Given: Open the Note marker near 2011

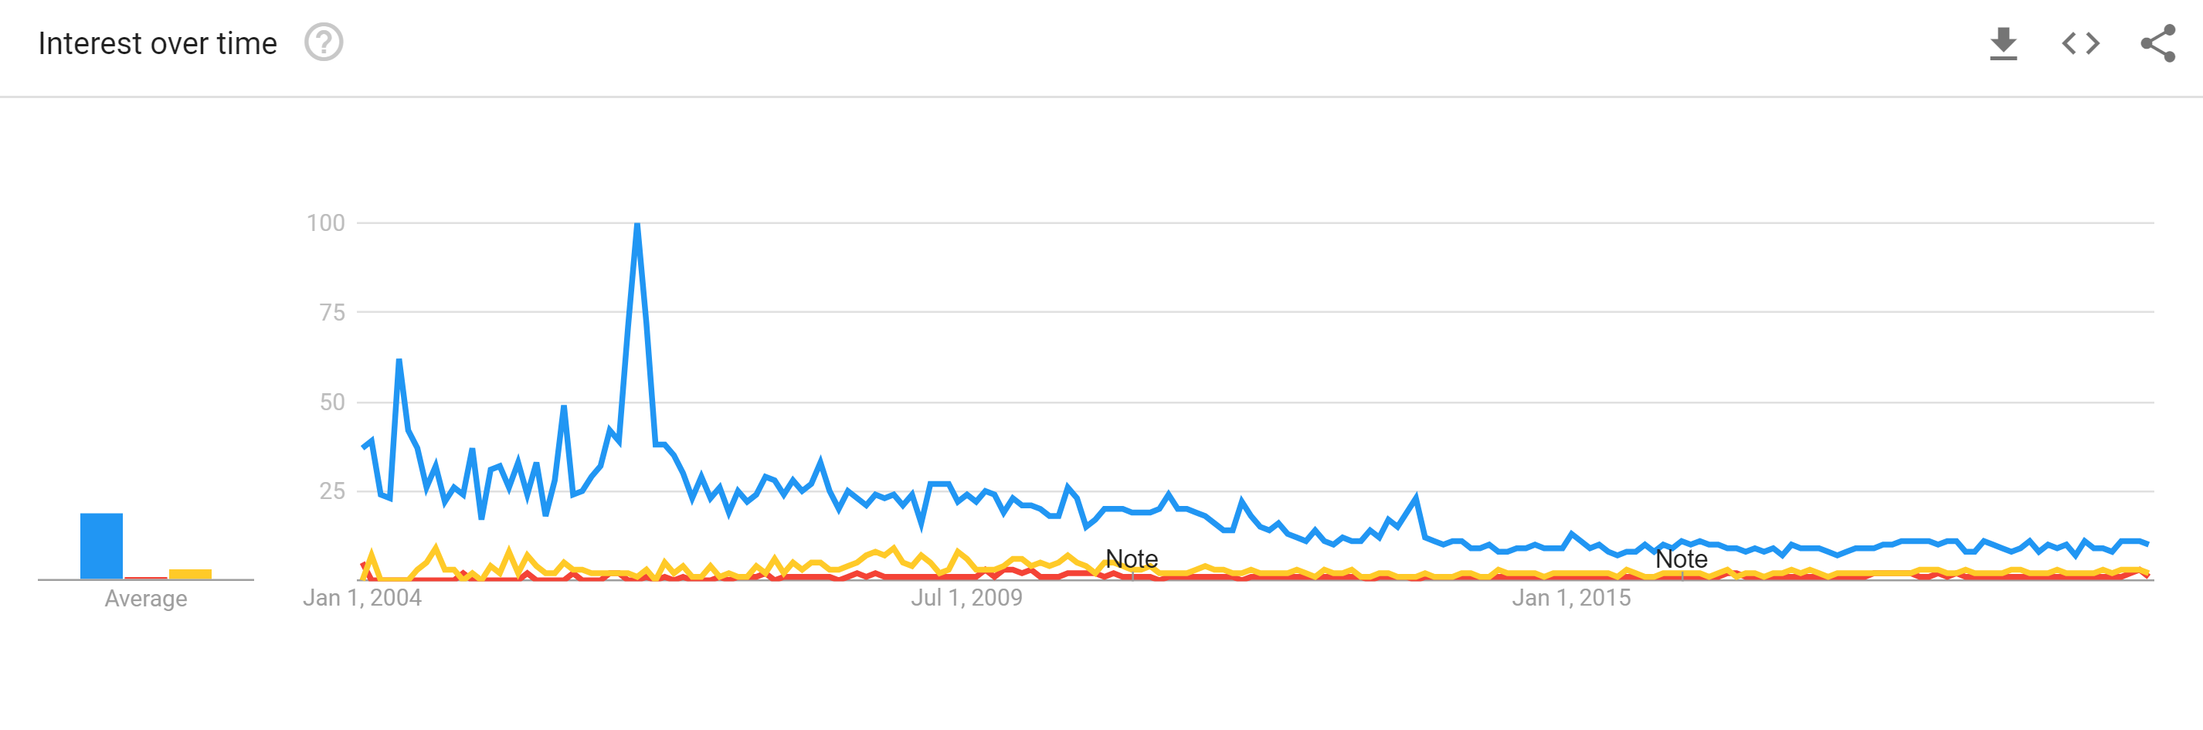Looking at the screenshot, I should click(x=1132, y=559).
